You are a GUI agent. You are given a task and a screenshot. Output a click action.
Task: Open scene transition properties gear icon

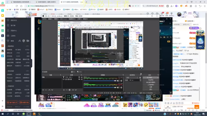pyautogui.click(x=140, y=77)
